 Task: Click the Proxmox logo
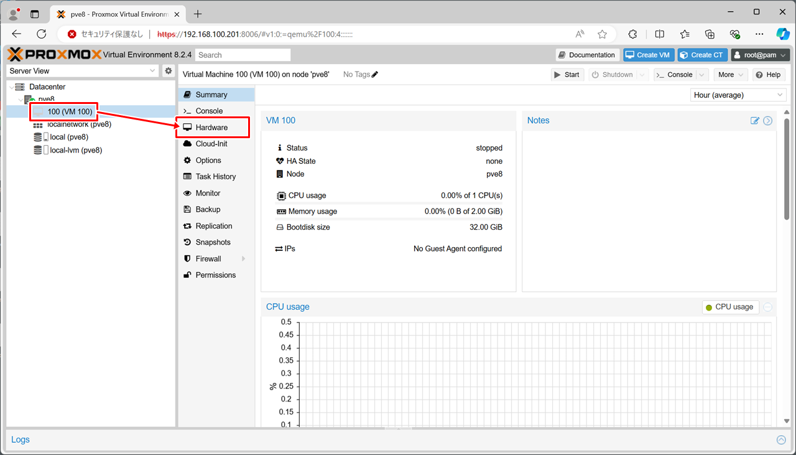pyautogui.click(x=55, y=55)
